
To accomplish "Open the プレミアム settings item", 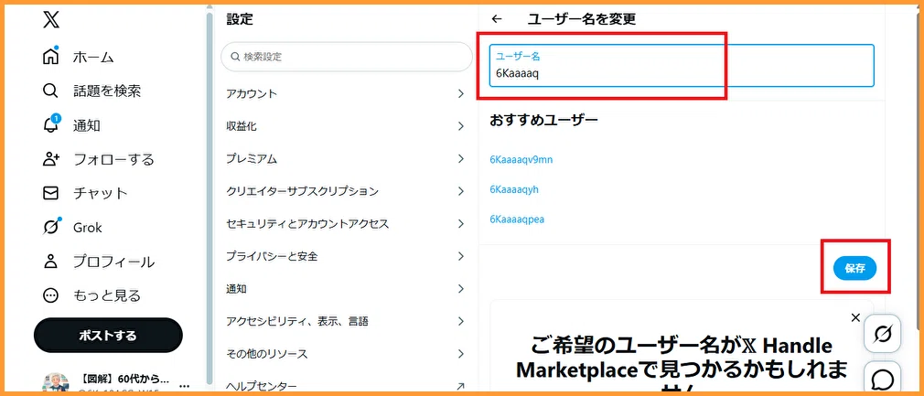I will coord(347,159).
